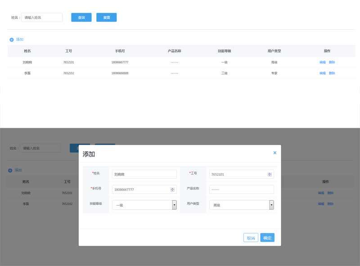Click the 工号 spinner arrows in the dialog

point(270,174)
